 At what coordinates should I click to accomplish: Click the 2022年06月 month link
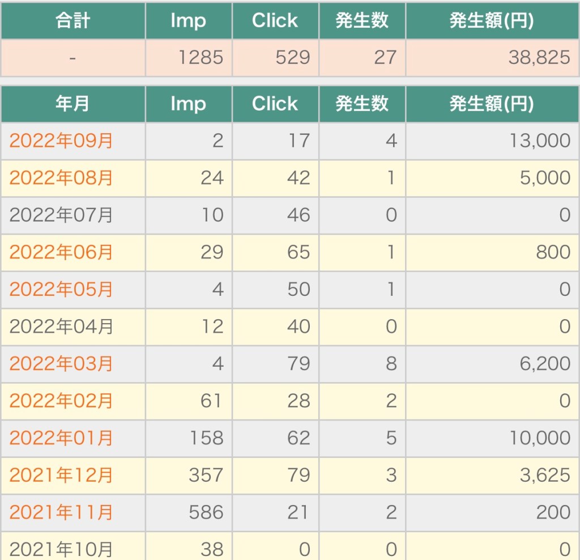pyautogui.click(x=61, y=252)
